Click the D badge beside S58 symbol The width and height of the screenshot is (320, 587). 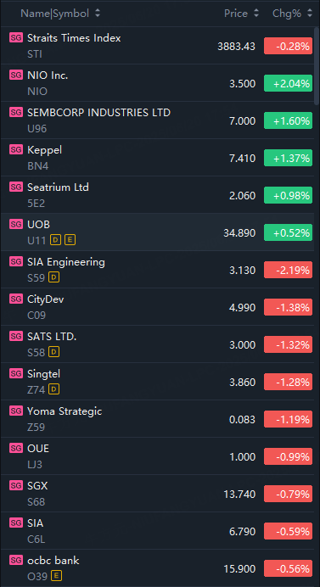tap(54, 352)
